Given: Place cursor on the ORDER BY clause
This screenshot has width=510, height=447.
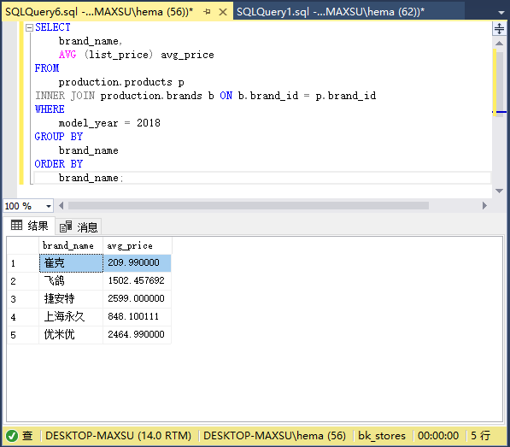Looking at the screenshot, I should point(59,164).
